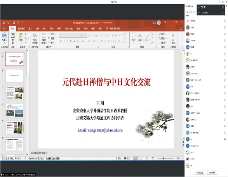Open the File tab in the ribbon
Viewport: 228px width, 177px height.
pyautogui.click(x=5, y=29)
